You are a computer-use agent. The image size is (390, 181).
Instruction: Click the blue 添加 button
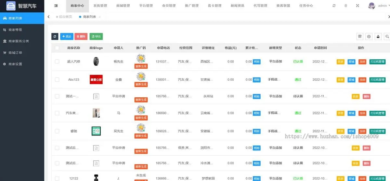click(x=66, y=36)
